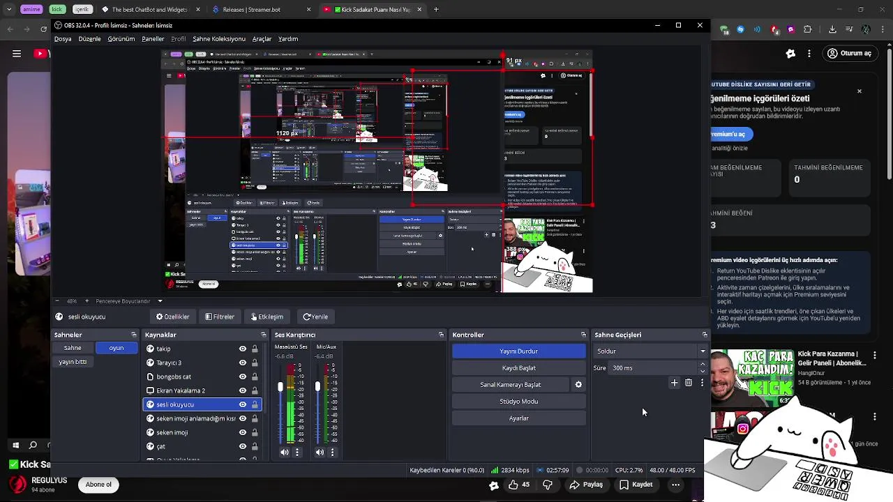Hide the Ekran Yakalama 2 source
Viewport: 893px width, 502px height.
[x=243, y=390]
